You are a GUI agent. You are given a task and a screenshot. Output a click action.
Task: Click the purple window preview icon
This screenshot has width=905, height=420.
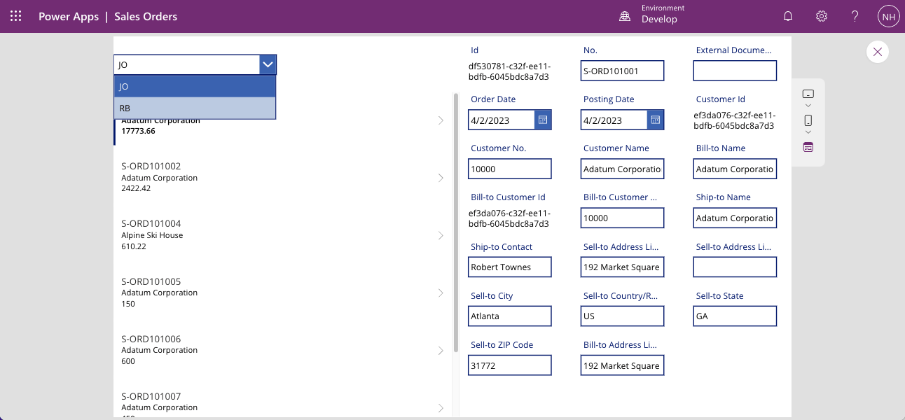[x=808, y=147]
